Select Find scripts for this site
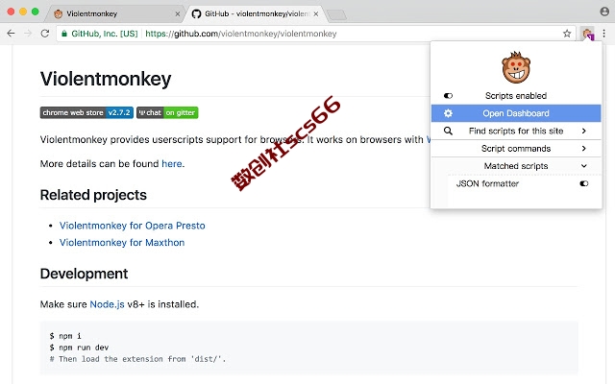 [516, 131]
